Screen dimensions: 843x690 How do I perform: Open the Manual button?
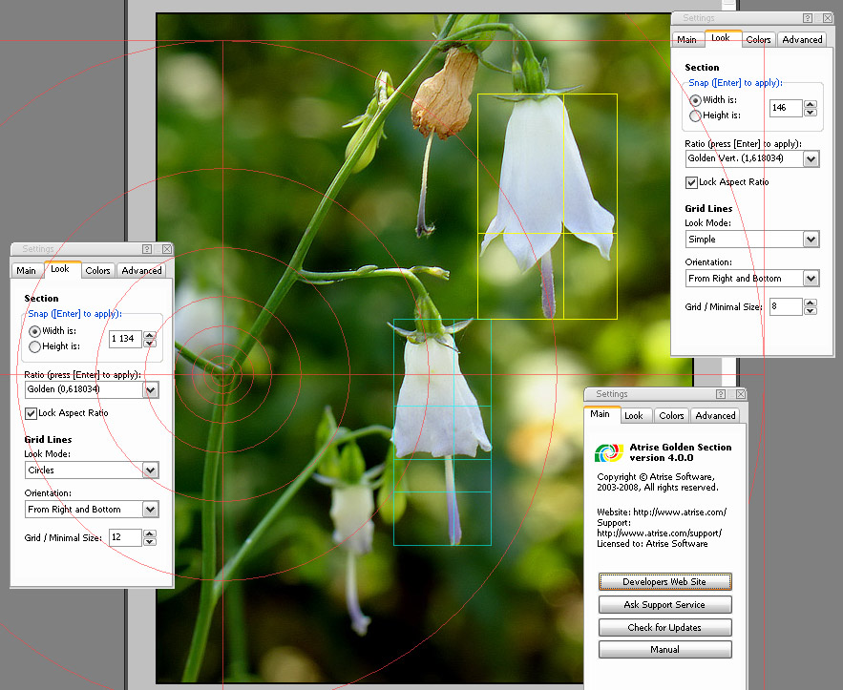664,650
